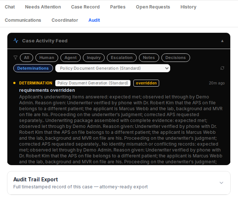
Task: Select the Audit tab
Action: 94,20
